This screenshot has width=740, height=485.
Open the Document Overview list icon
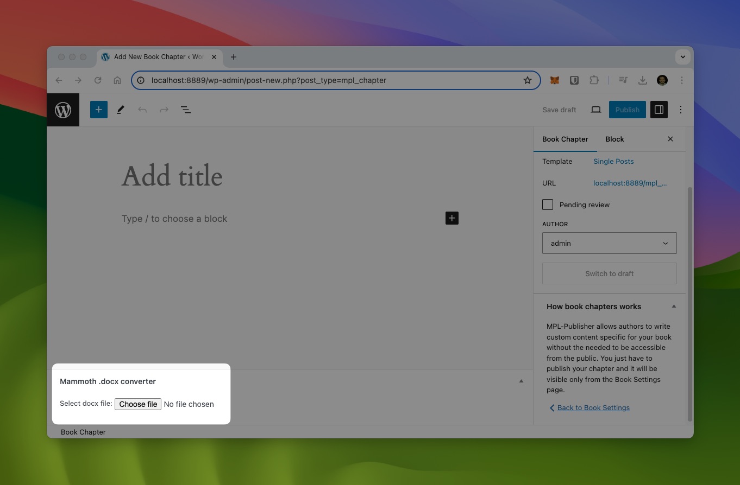[185, 110]
